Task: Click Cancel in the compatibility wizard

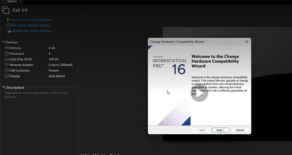Action: point(240,130)
